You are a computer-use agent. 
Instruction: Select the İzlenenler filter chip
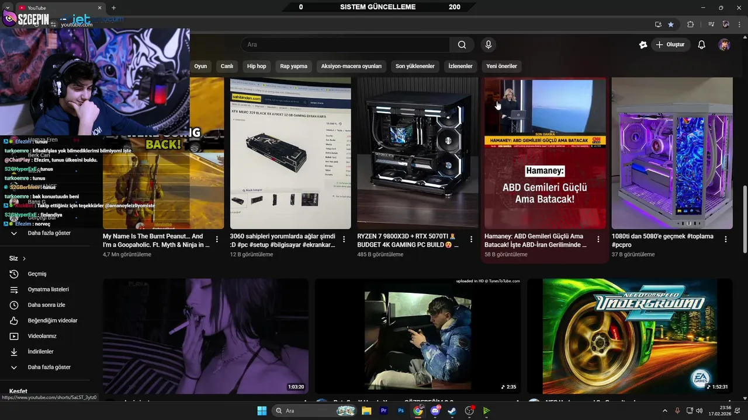[x=460, y=66]
